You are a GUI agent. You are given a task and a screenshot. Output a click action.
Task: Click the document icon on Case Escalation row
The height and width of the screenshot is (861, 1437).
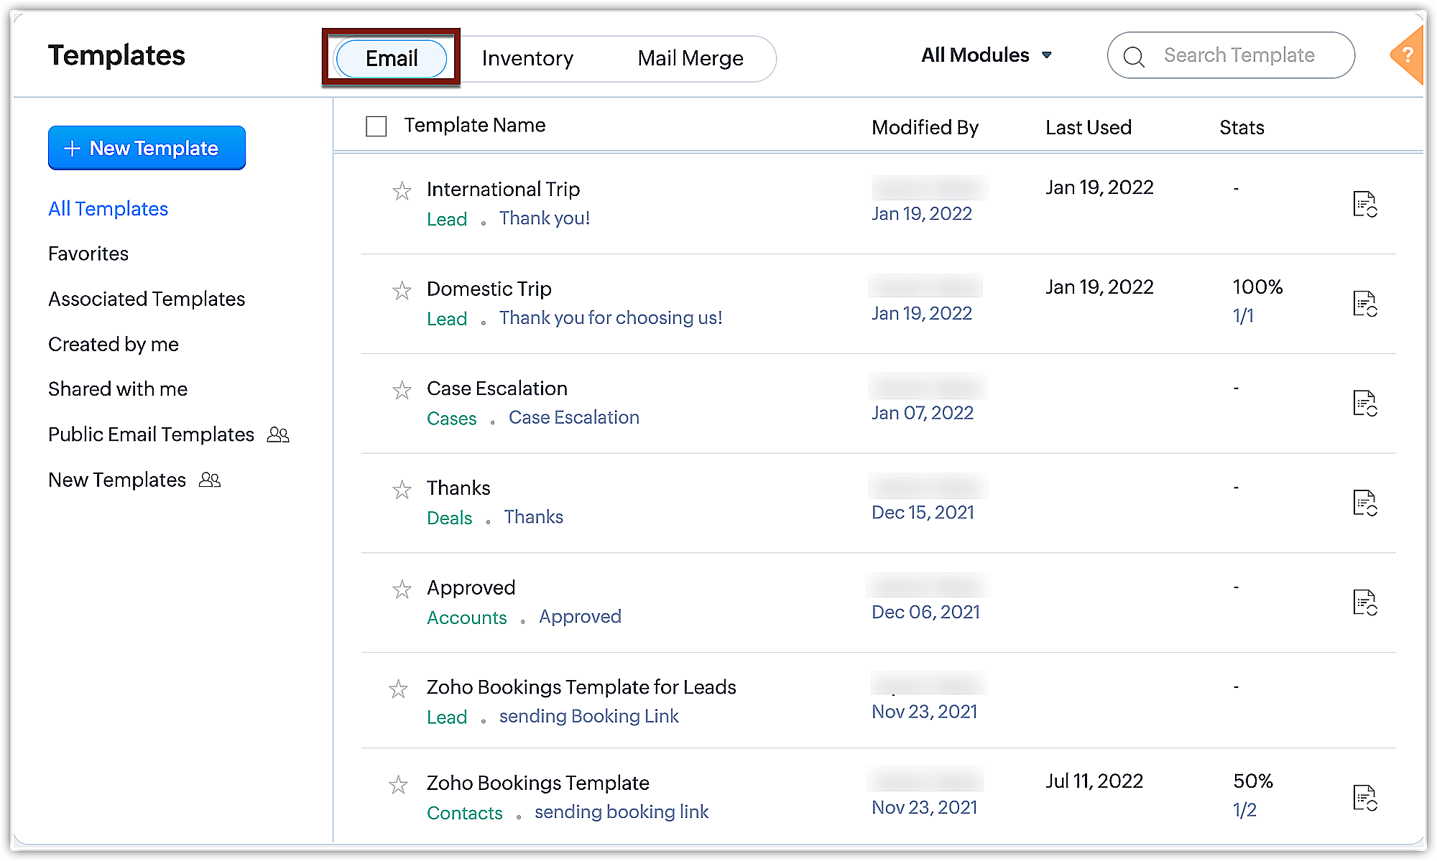click(x=1364, y=403)
